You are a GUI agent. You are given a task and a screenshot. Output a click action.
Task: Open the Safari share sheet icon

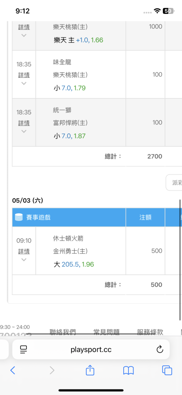(x=90, y=370)
